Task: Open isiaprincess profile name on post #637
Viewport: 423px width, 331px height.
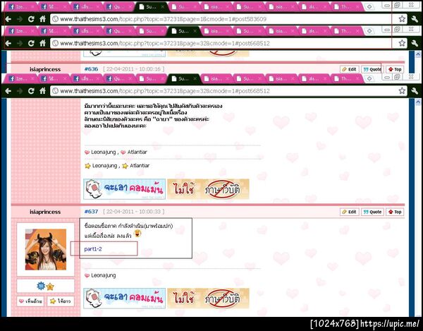Action: point(45,212)
